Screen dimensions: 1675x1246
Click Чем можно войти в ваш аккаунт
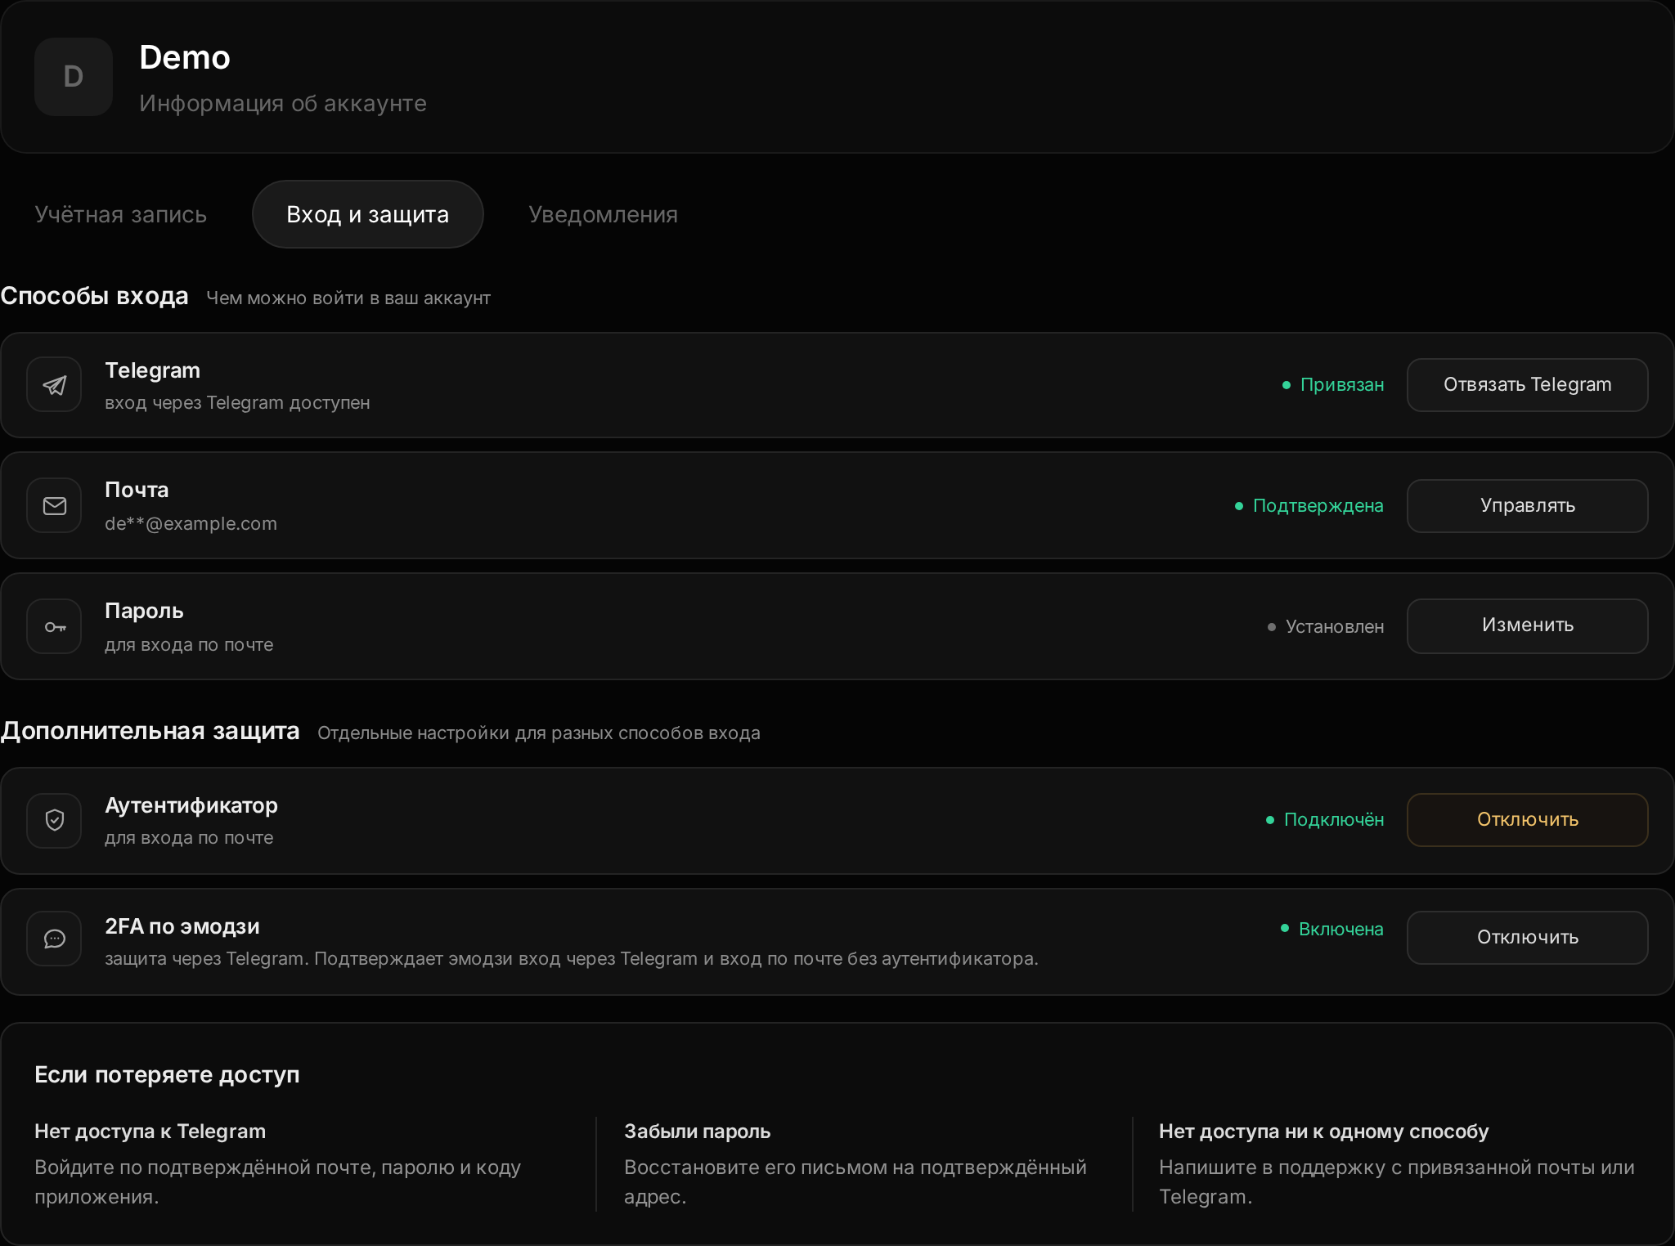[348, 298]
